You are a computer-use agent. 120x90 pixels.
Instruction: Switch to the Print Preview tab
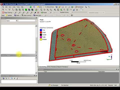pos(52,67)
